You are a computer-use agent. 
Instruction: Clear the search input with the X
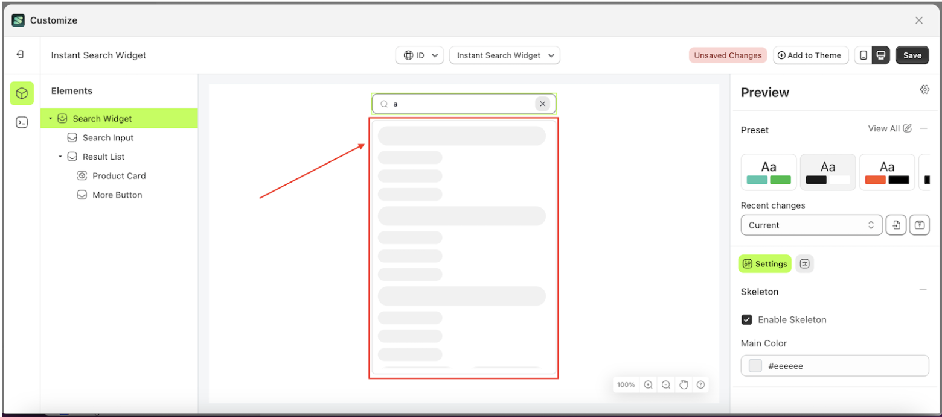[543, 103]
